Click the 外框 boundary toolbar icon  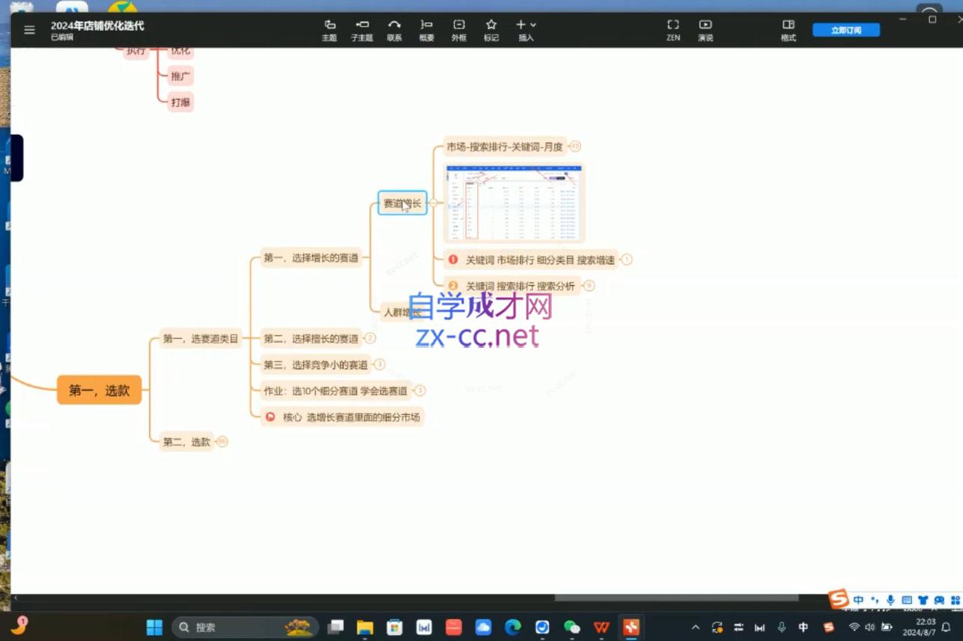(459, 30)
